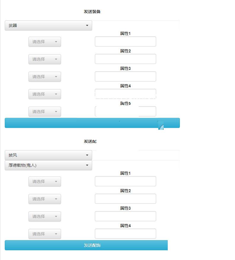This screenshot has height=260, width=235.
Task: Click the arrow icon on 武器 dropdown
Action: click(x=87, y=25)
